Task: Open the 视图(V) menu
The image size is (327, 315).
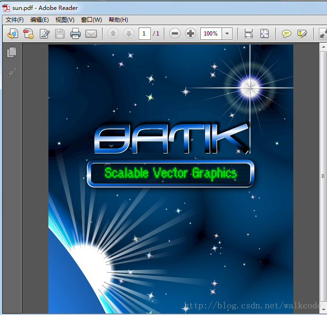Action: click(65, 20)
